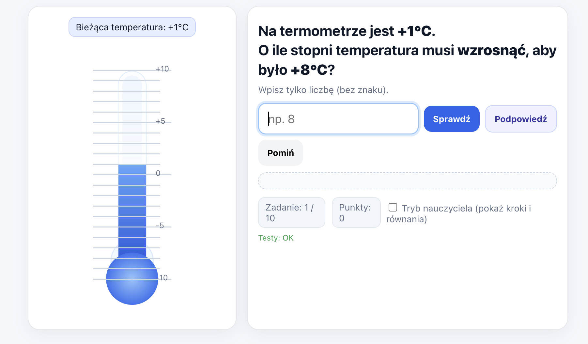Image resolution: width=588 pixels, height=344 pixels.
Task: Click the Punkty score box
Action: point(356,212)
